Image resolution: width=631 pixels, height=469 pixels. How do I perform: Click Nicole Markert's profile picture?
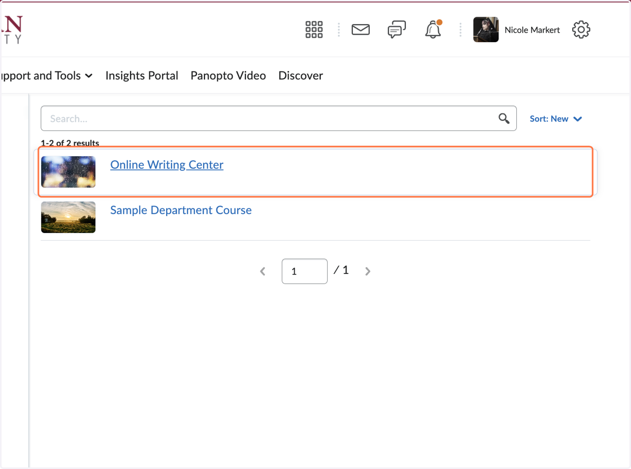pos(486,30)
